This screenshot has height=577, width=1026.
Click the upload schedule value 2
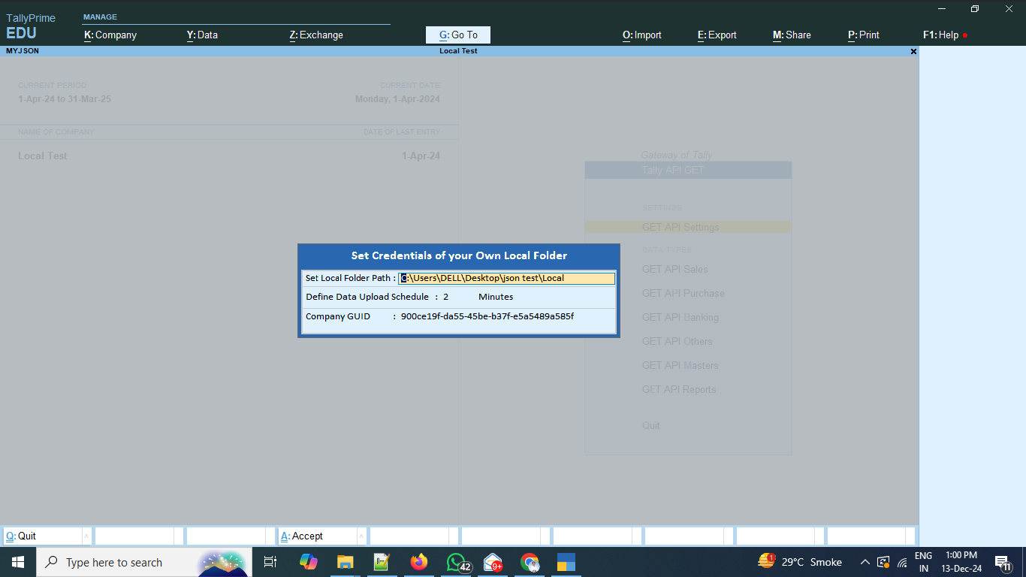(445, 297)
